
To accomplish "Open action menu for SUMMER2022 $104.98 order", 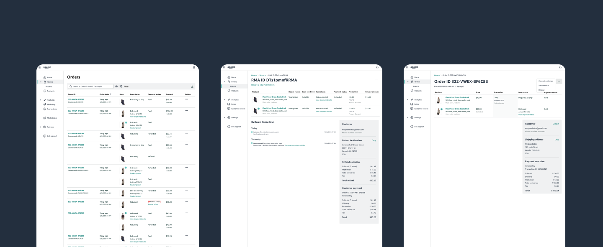I will 186,111.
